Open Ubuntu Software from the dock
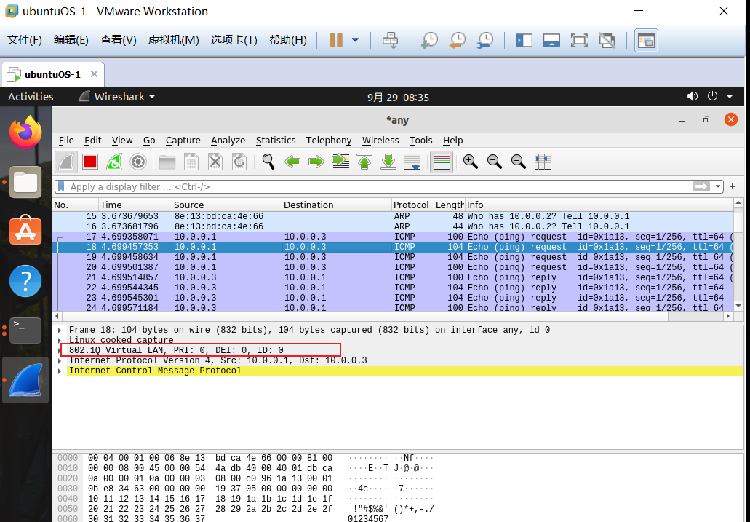The width and height of the screenshot is (750, 522). [x=26, y=232]
